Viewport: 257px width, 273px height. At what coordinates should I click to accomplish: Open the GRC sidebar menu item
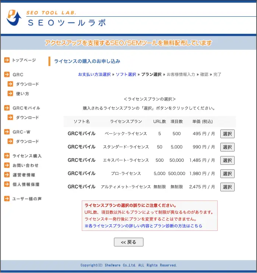(18, 74)
